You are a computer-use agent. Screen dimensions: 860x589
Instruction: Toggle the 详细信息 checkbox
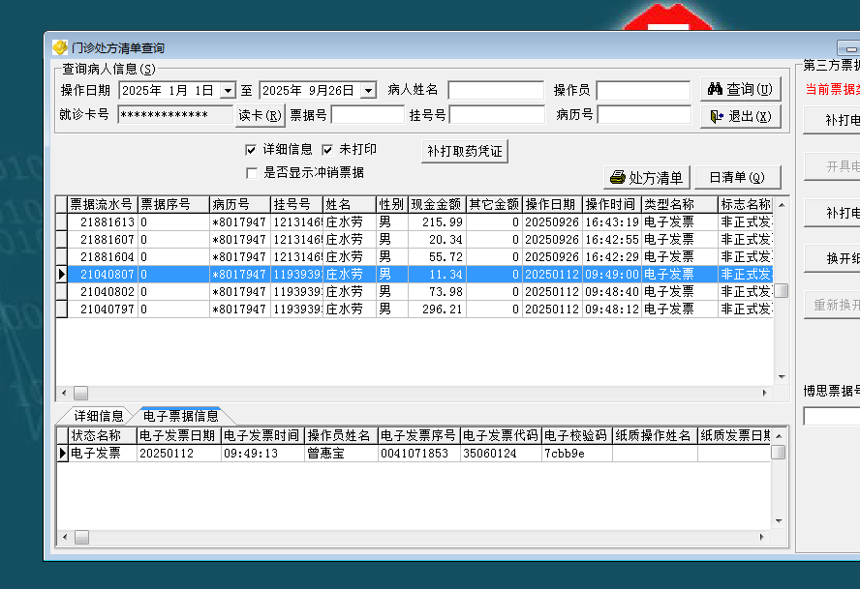pyautogui.click(x=251, y=150)
